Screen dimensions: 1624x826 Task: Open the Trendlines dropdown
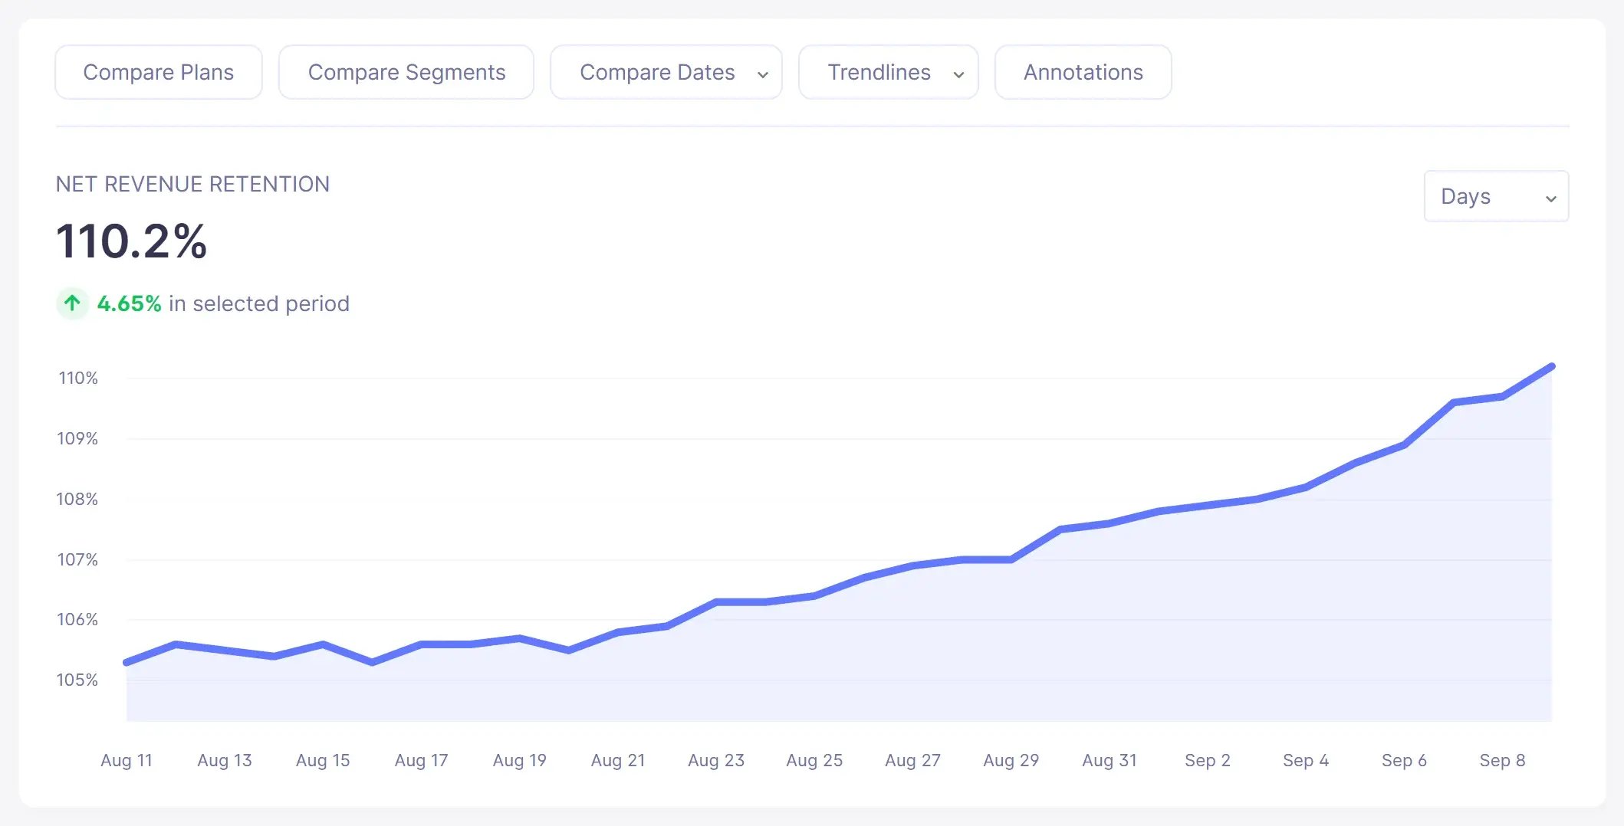pos(889,72)
